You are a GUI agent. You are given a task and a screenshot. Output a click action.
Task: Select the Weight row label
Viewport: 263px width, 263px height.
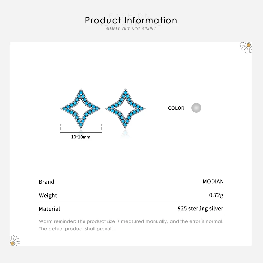pos(48,195)
